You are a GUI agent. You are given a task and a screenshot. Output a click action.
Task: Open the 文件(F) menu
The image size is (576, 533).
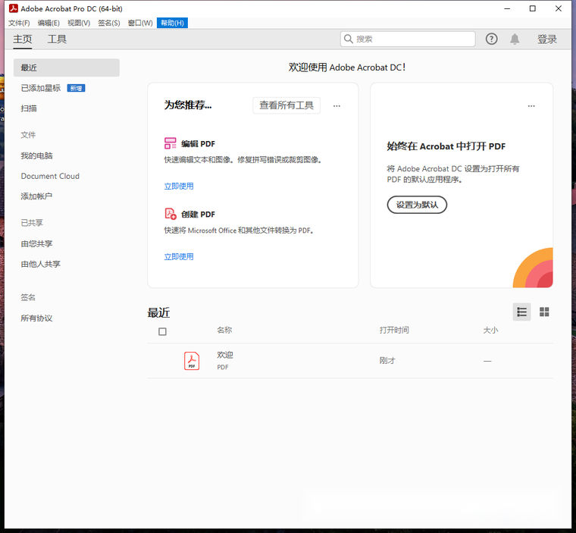coord(19,23)
